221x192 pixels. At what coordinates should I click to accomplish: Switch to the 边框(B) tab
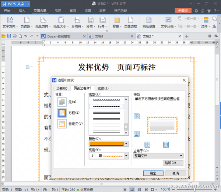[x=62, y=88]
